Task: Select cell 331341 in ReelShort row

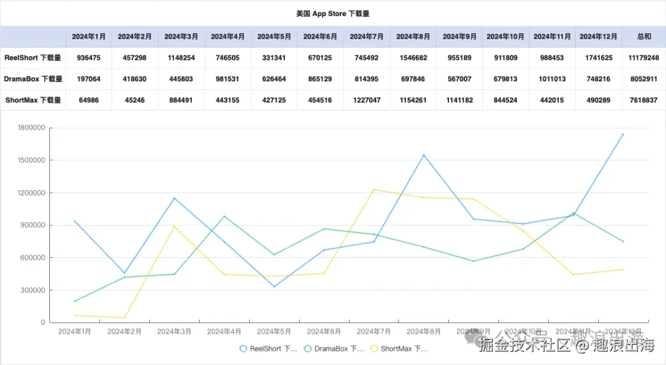Action: point(274,58)
